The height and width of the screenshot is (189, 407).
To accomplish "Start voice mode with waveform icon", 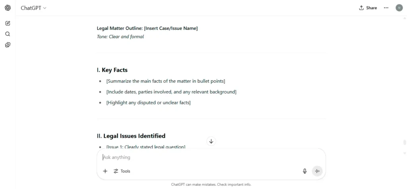I will point(317,171).
